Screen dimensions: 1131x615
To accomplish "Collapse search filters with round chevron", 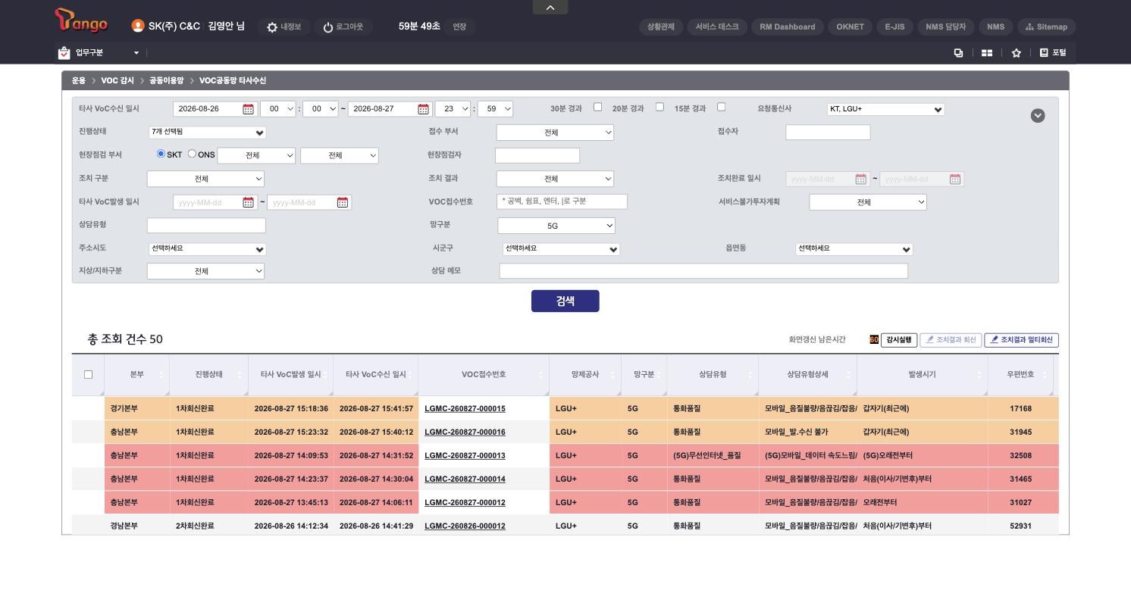I will pyautogui.click(x=1038, y=115).
